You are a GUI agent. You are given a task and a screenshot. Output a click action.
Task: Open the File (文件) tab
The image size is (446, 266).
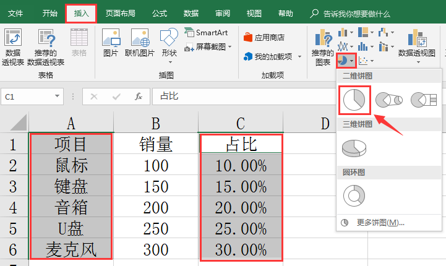[x=15, y=14]
